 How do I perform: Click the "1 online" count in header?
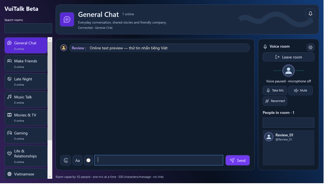128,14
